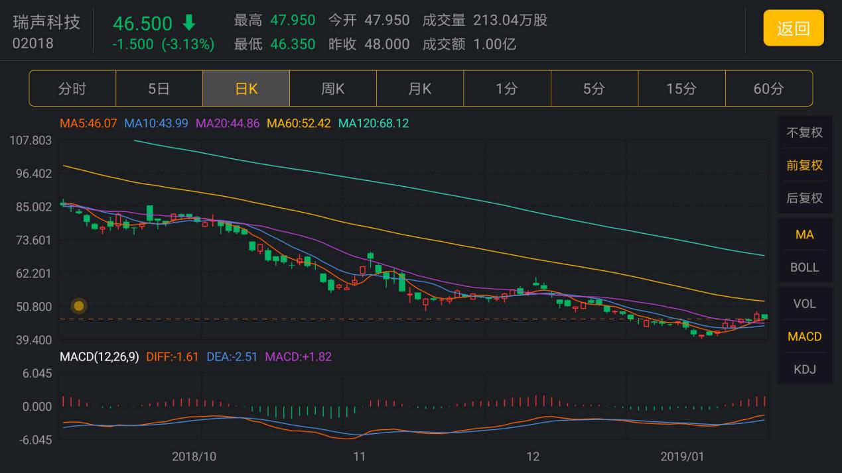This screenshot has width=842, height=473.
Task: Enable the MA moving average overlay
Action: pos(804,235)
